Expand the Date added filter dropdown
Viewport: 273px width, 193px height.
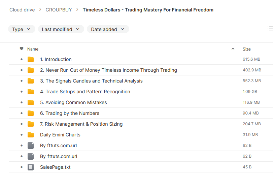[108, 29]
